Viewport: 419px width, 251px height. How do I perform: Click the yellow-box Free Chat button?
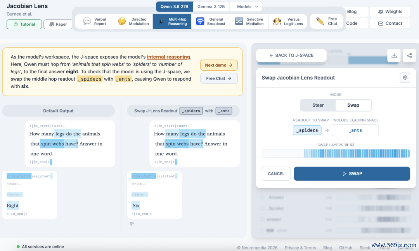(219, 79)
